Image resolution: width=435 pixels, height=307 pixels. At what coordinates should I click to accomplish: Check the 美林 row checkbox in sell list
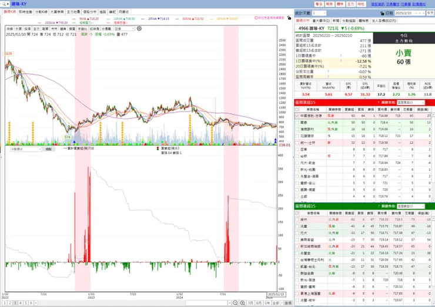(x=297, y=220)
